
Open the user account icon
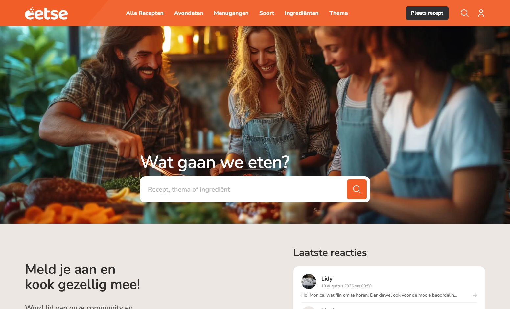(x=481, y=13)
